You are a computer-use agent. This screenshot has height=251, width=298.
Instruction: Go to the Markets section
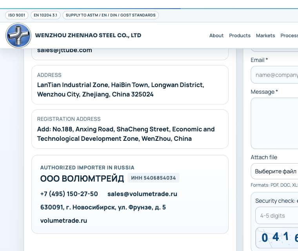click(265, 36)
